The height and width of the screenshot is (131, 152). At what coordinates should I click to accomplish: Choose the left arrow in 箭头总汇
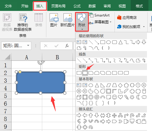point(85,115)
